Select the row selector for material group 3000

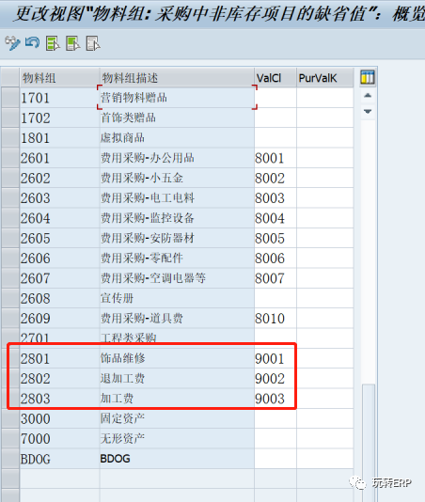tap(10, 418)
